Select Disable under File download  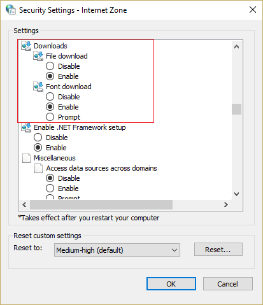point(50,66)
